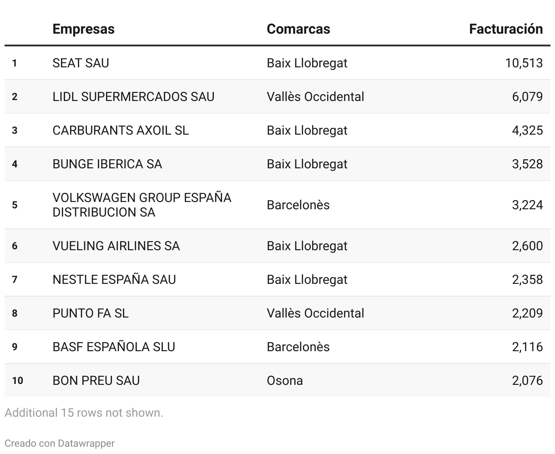Click the 10,513 facturación value

(524, 63)
